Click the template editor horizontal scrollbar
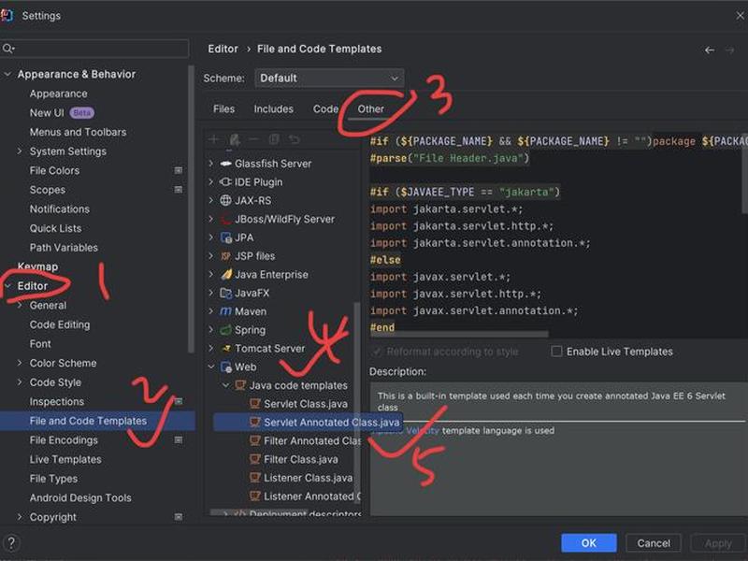748x561 pixels. point(460,335)
